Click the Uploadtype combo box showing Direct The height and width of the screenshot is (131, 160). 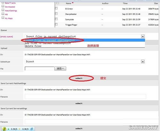[85, 61]
